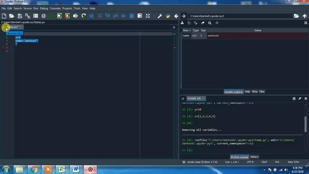This screenshot has width=309, height=174.
Task: Step into function in debugger
Action: 108,16
